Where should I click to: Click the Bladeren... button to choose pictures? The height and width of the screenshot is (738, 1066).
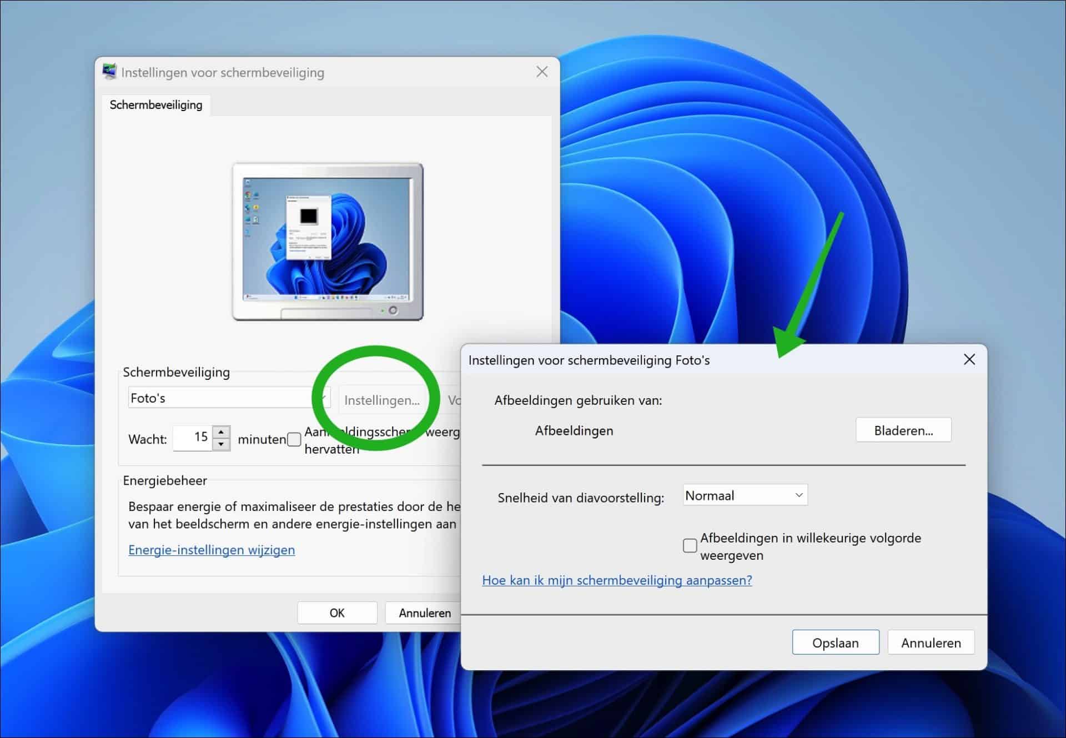click(x=903, y=429)
